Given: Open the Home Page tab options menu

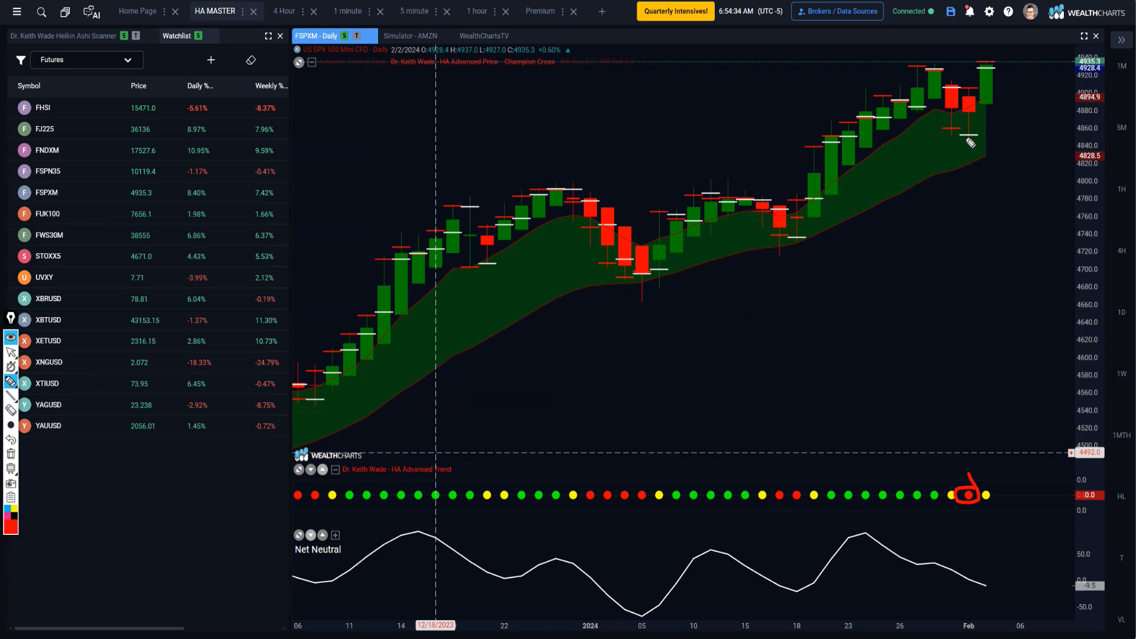Looking at the screenshot, I should pyautogui.click(x=164, y=11).
